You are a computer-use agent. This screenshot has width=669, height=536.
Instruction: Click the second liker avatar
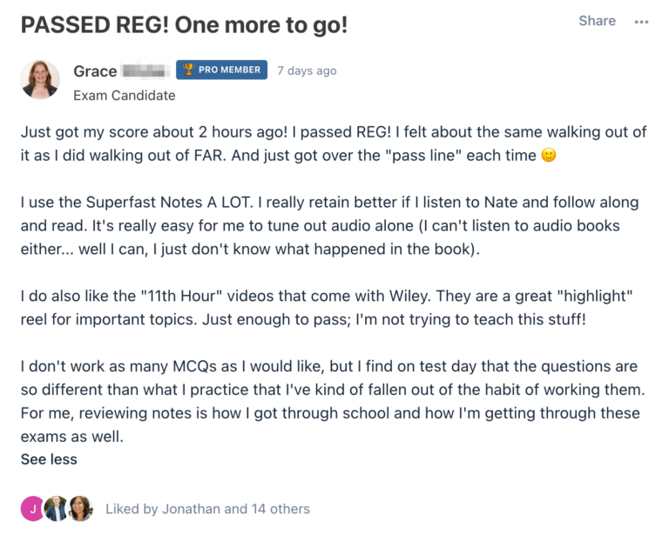57,509
